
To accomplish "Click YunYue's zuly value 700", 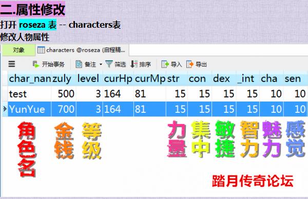I will pos(64,109).
